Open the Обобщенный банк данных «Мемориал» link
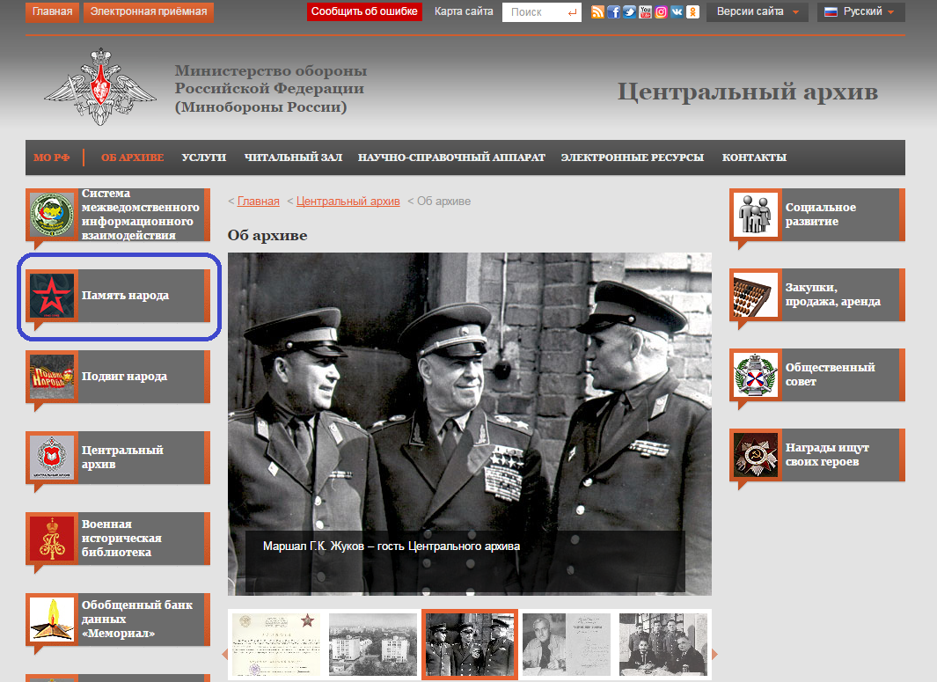 137,620
